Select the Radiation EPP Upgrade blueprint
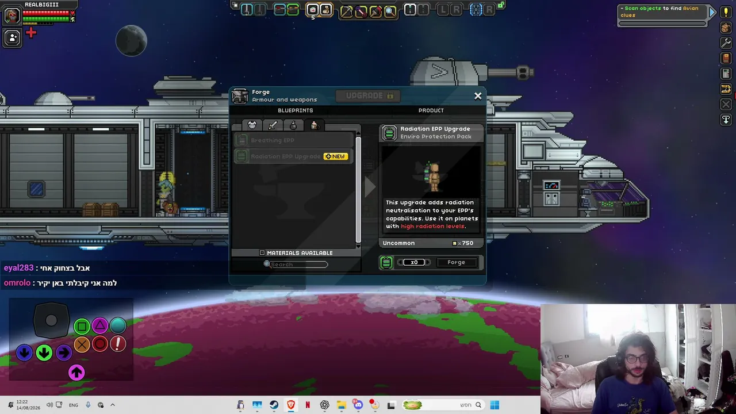 tap(294, 156)
